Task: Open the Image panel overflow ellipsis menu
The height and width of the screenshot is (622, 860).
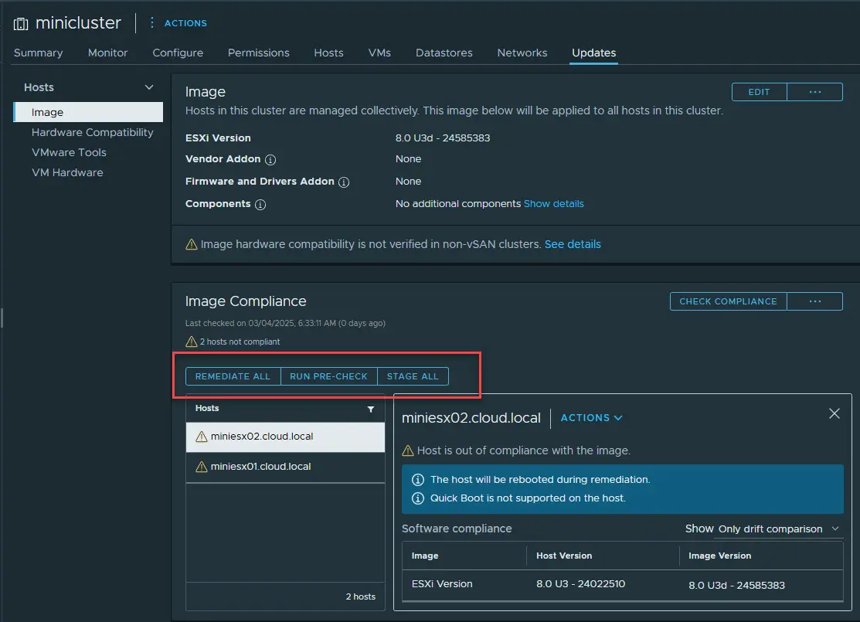Action: pos(815,91)
